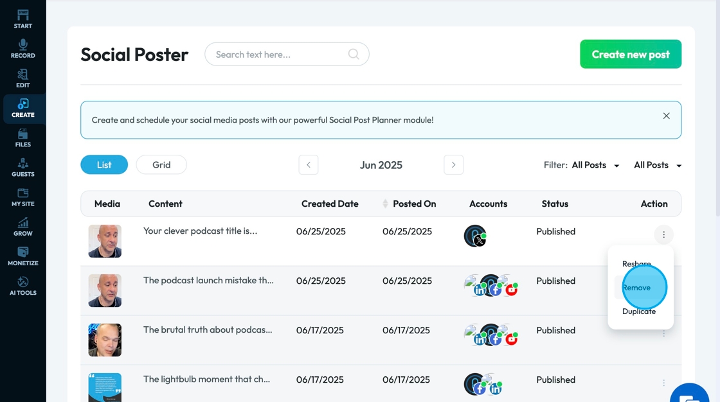Go to the next month
Viewport: 720px width, 402px height.
click(453, 165)
